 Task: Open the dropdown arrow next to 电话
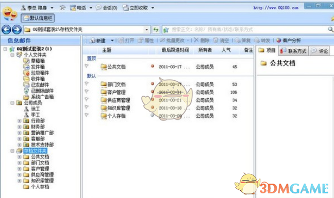91,8
